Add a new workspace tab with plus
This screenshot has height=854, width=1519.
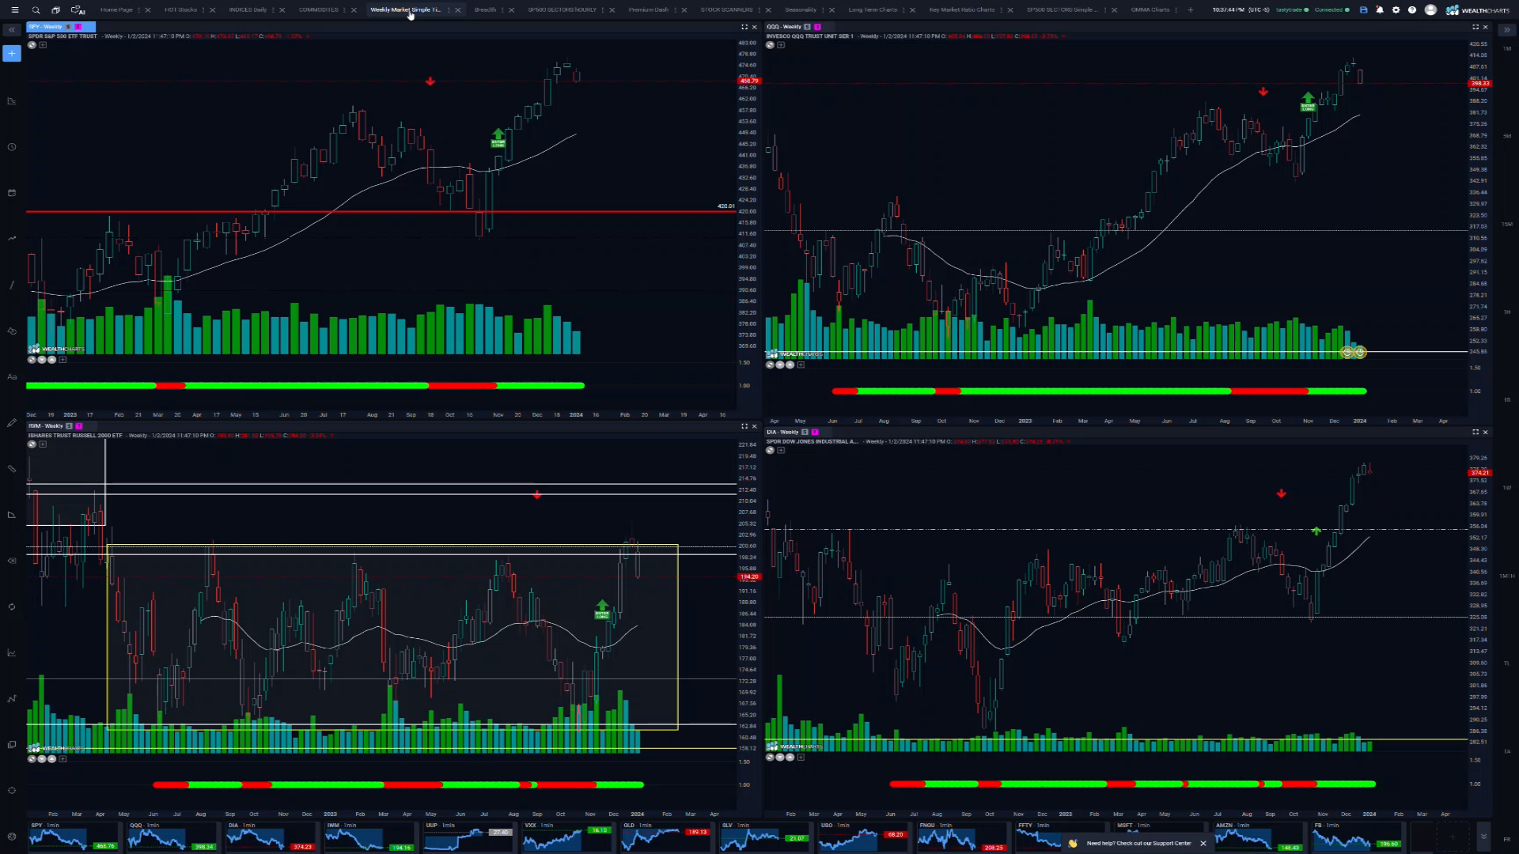pyautogui.click(x=1190, y=10)
